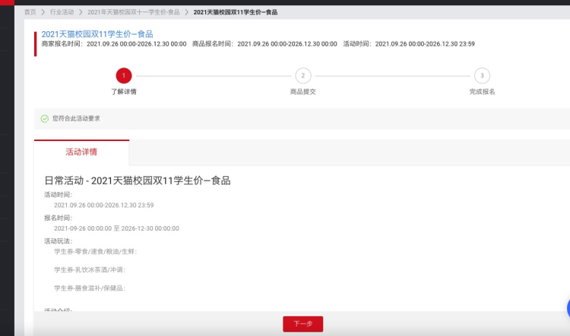Click the 活动时间: label under the heading

point(59,195)
